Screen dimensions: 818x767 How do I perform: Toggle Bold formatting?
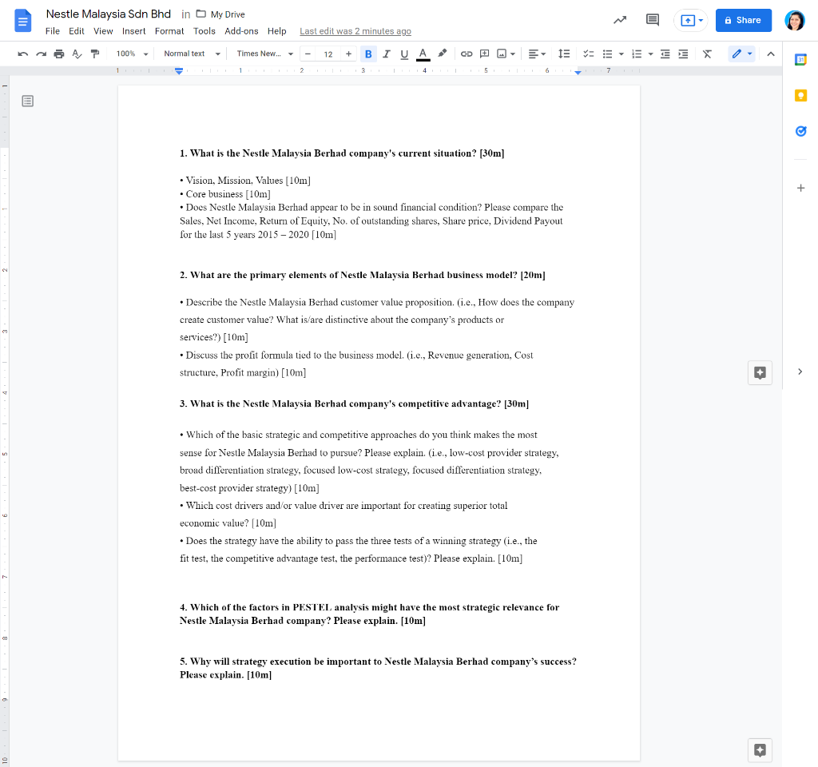click(x=368, y=54)
